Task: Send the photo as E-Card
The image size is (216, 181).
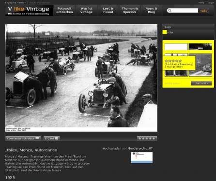Action: [x=51, y=139]
